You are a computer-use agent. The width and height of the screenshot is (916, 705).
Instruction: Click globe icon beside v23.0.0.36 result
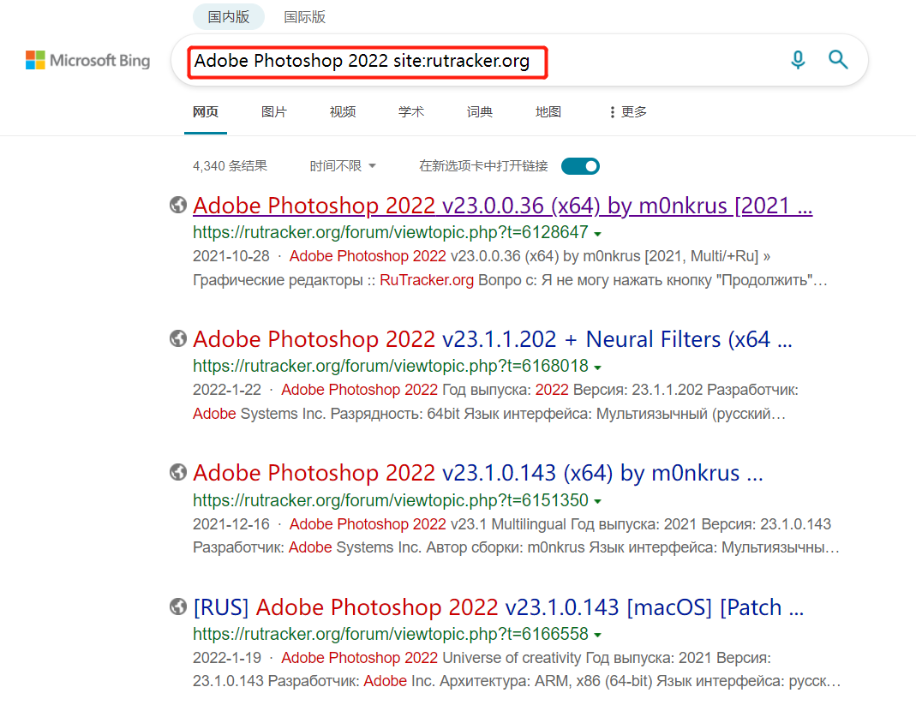178,205
